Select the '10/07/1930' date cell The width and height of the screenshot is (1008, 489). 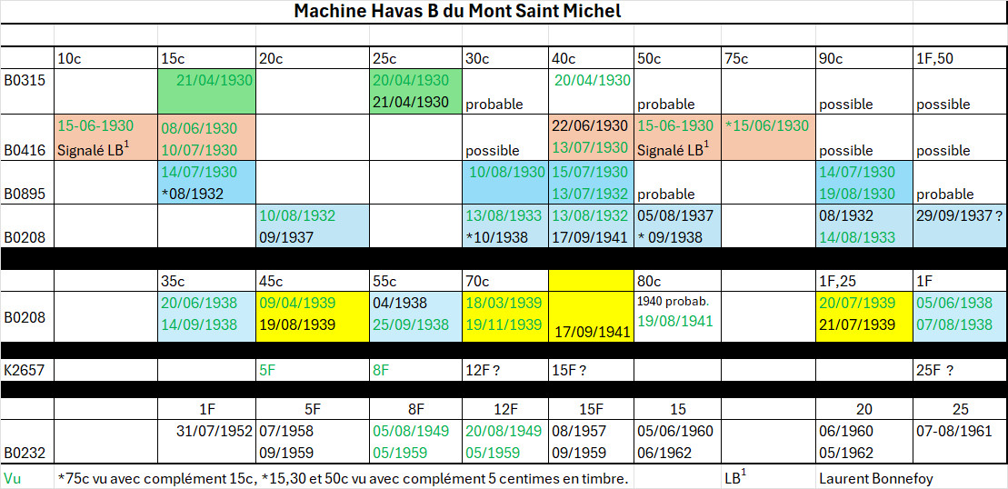click(199, 150)
